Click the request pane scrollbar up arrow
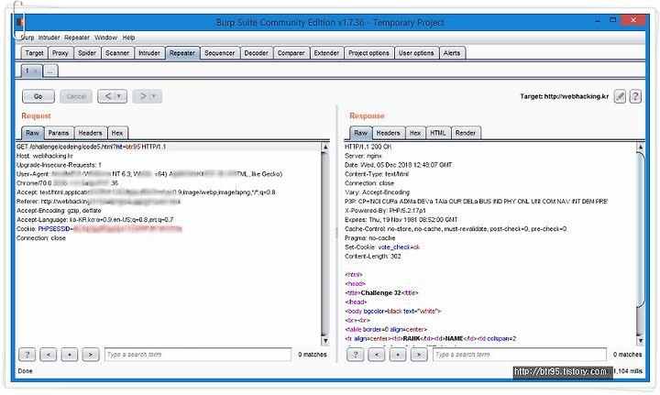The image size is (660, 395). [x=324, y=147]
